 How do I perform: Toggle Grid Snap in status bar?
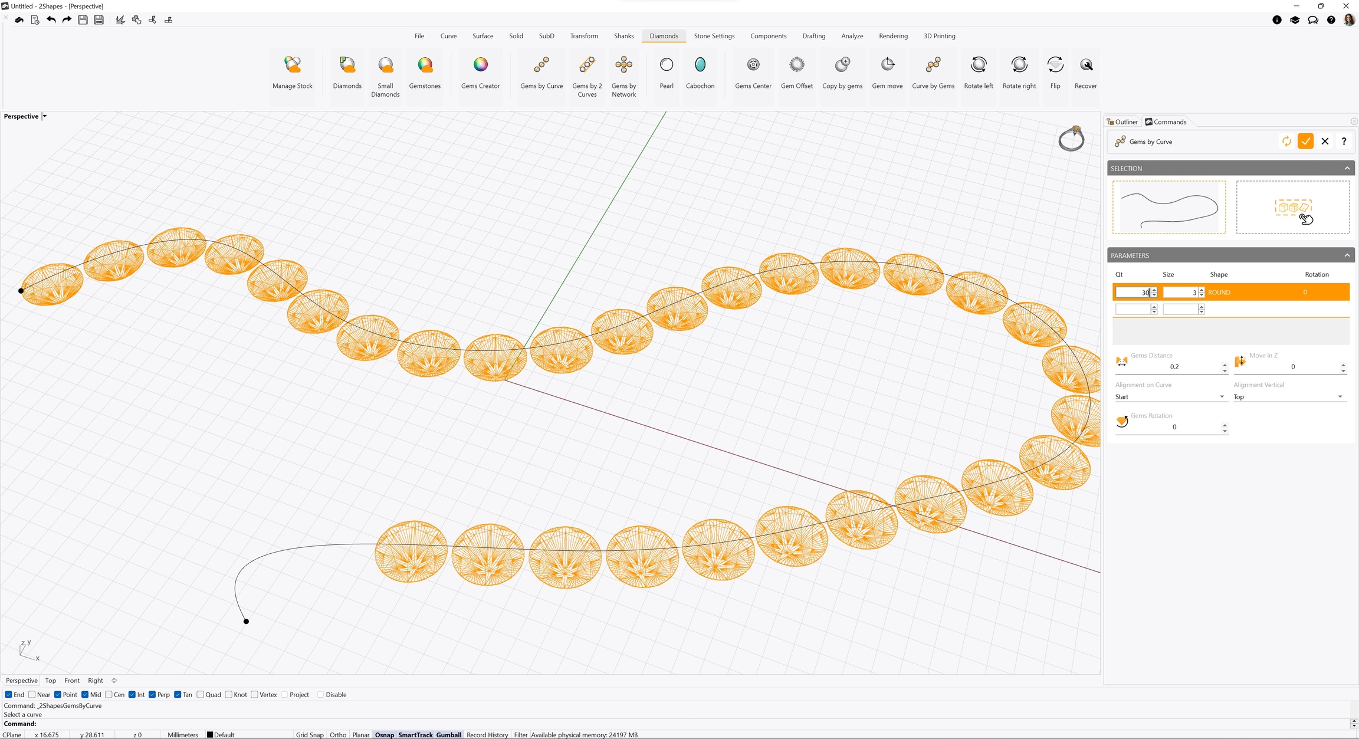[x=309, y=735]
